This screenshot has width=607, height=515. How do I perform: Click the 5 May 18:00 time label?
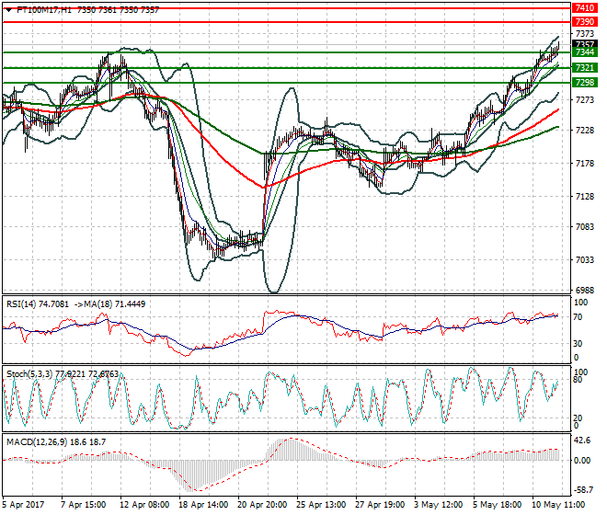coord(497,505)
